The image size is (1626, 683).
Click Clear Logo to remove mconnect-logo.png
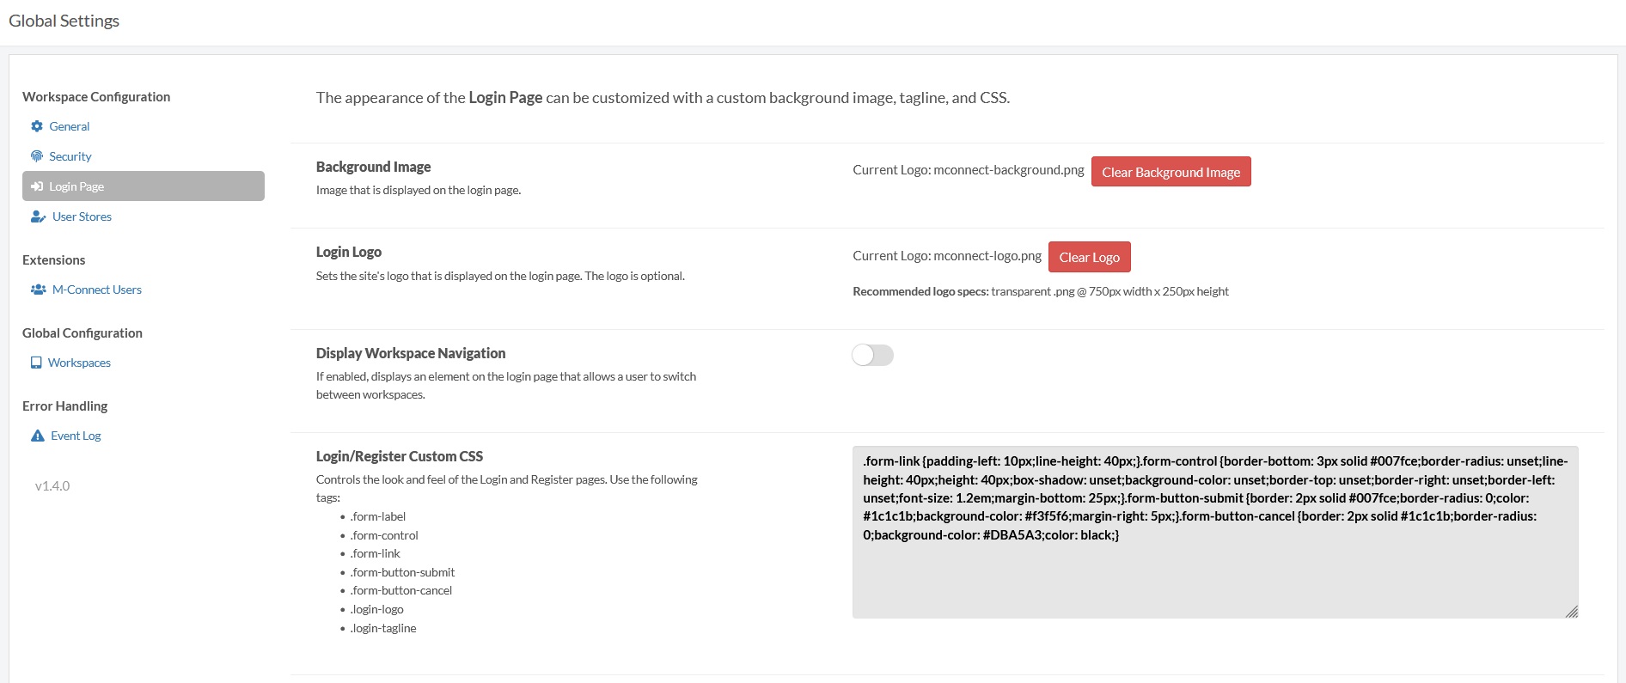pyautogui.click(x=1089, y=256)
